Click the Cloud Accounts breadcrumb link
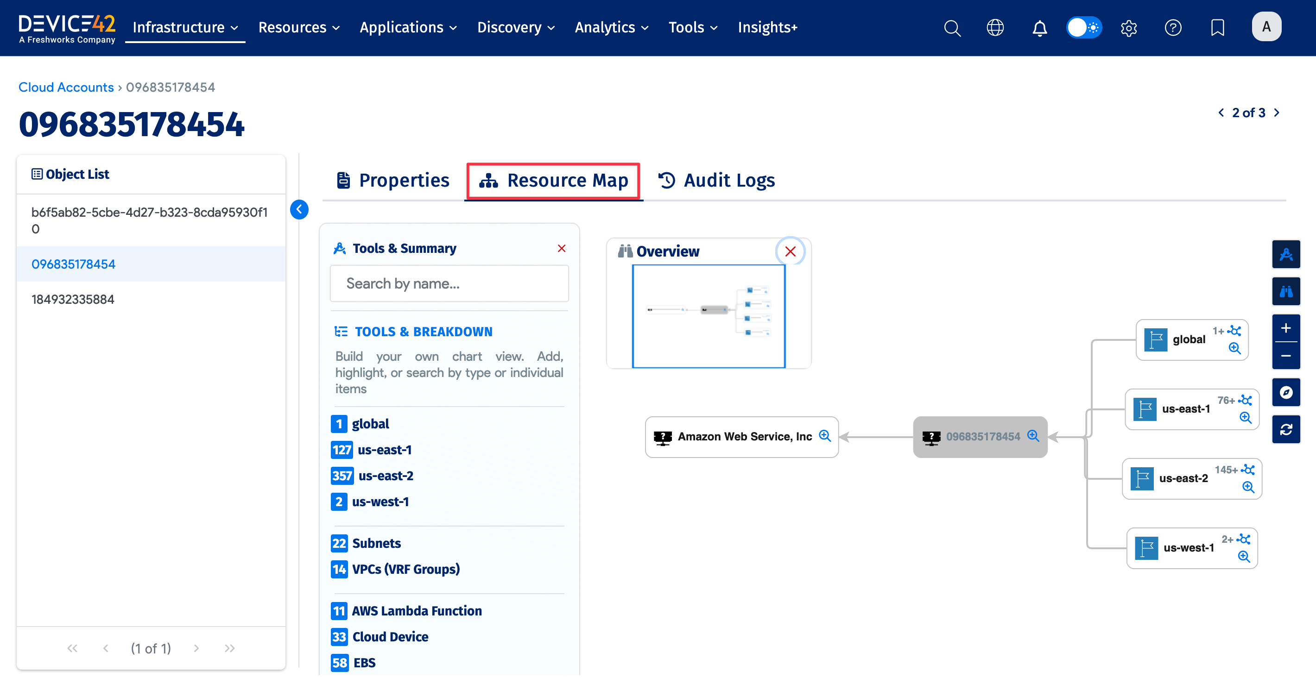1316x690 pixels. click(66, 88)
